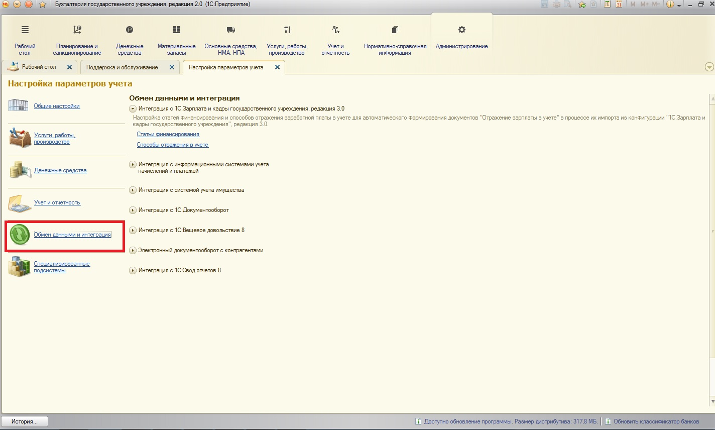Close the Рабочий стол tab
The image size is (715, 430).
click(69, 67)
